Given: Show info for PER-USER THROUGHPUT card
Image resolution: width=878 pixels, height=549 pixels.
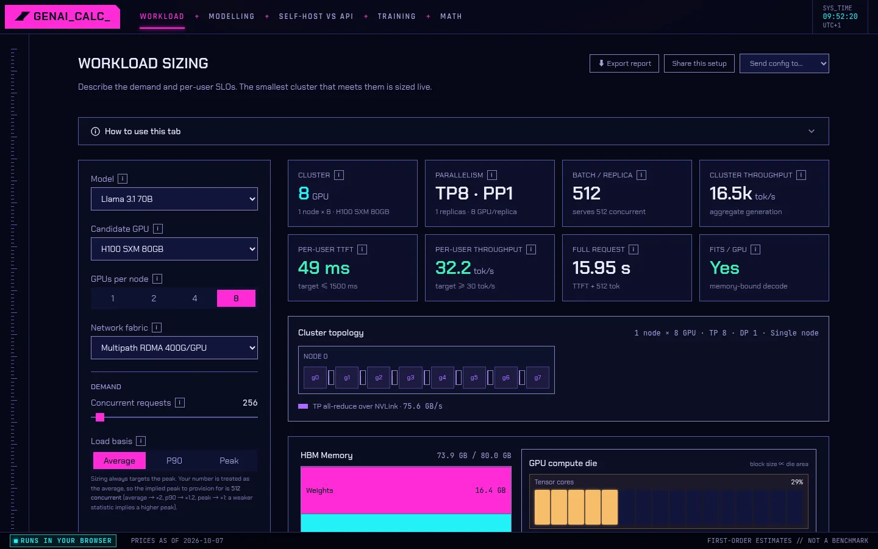Looking at the screenshot, I should 531,249.
